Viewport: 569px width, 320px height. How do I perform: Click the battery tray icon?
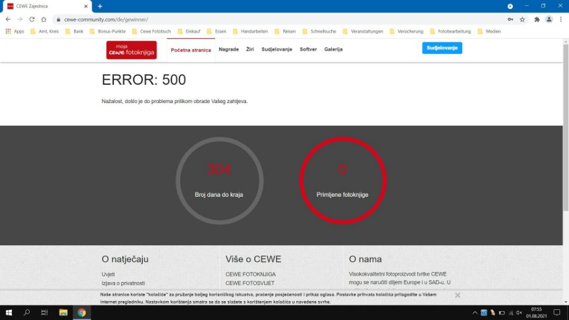coord(502,313)
